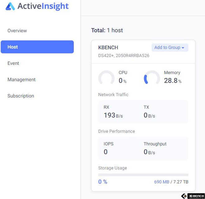Select the Host menu item
The height and width of the screenshot is (199, 205).
(37, 47)
